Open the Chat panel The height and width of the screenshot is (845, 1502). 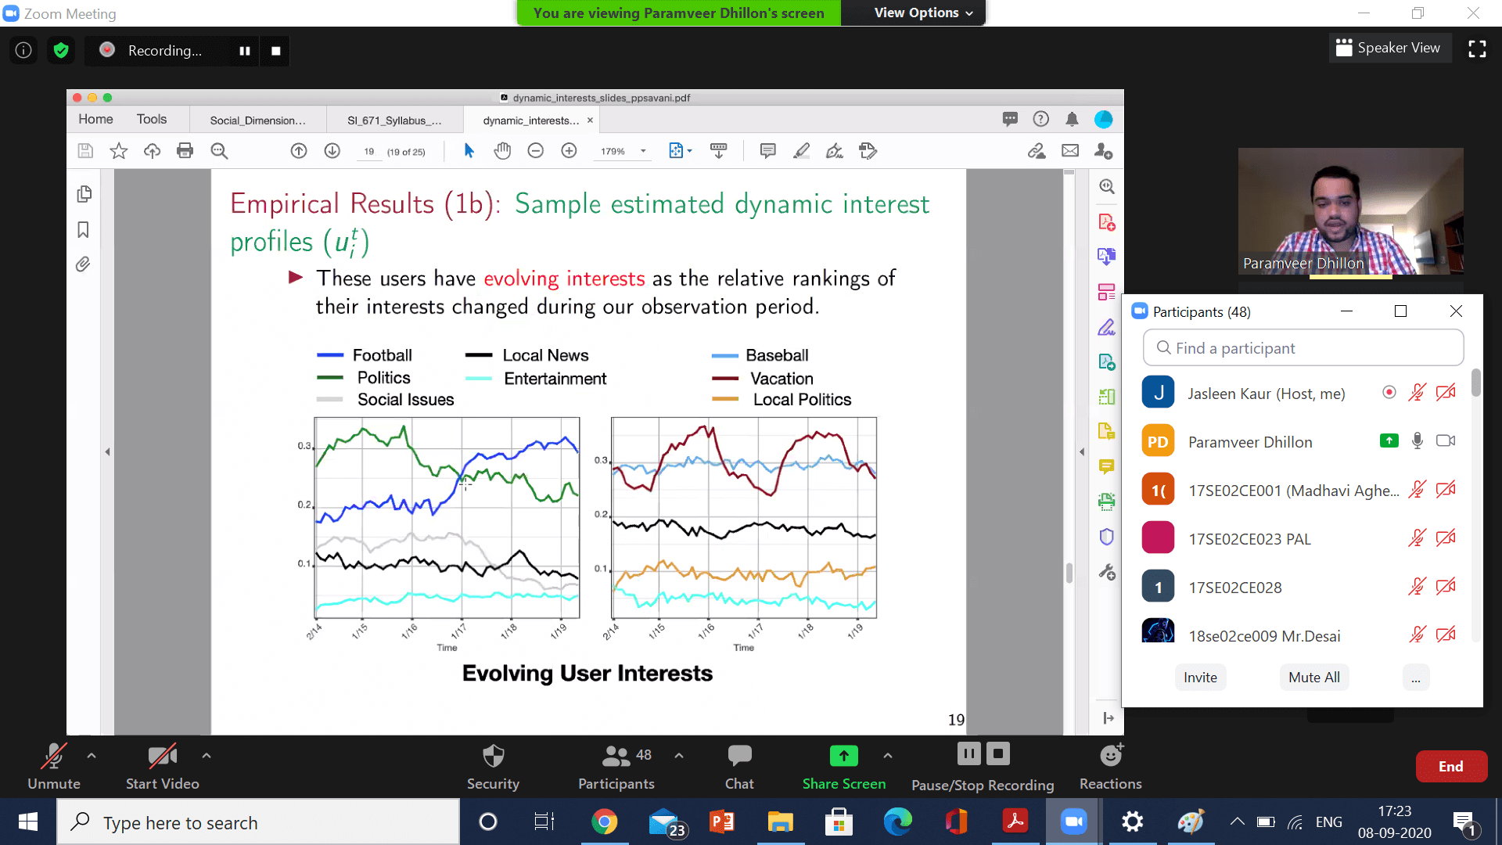point(738,765)
